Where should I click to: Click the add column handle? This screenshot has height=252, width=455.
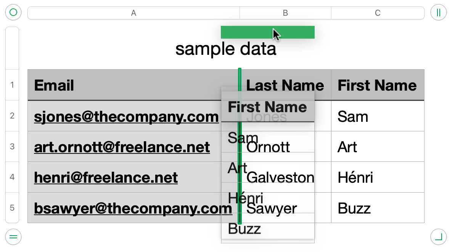pyautogui.click(x=438, y=13)
